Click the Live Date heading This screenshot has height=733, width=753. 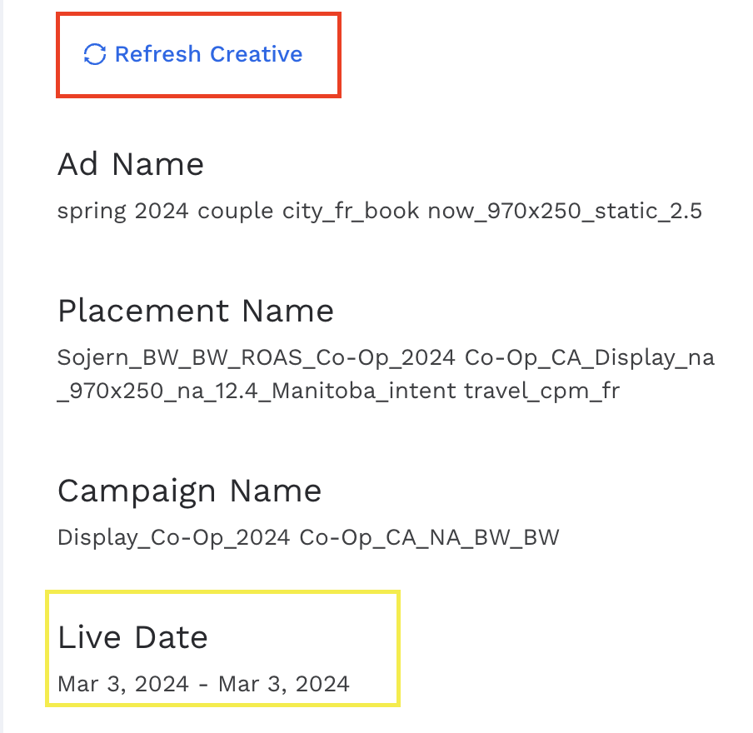pos(132,637)
